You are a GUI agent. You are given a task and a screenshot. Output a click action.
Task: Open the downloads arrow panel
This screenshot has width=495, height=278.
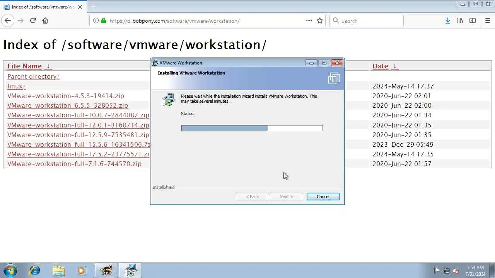447,21
